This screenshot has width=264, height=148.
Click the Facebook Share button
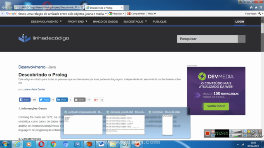[25, 99]
